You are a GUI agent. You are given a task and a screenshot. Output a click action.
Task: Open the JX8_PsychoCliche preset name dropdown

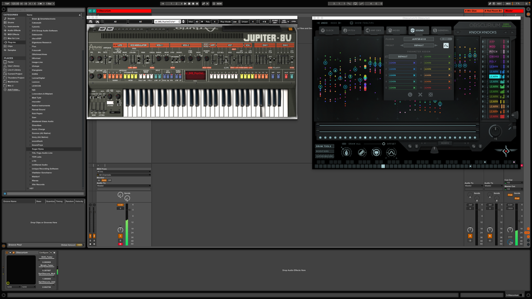(169, 21)
